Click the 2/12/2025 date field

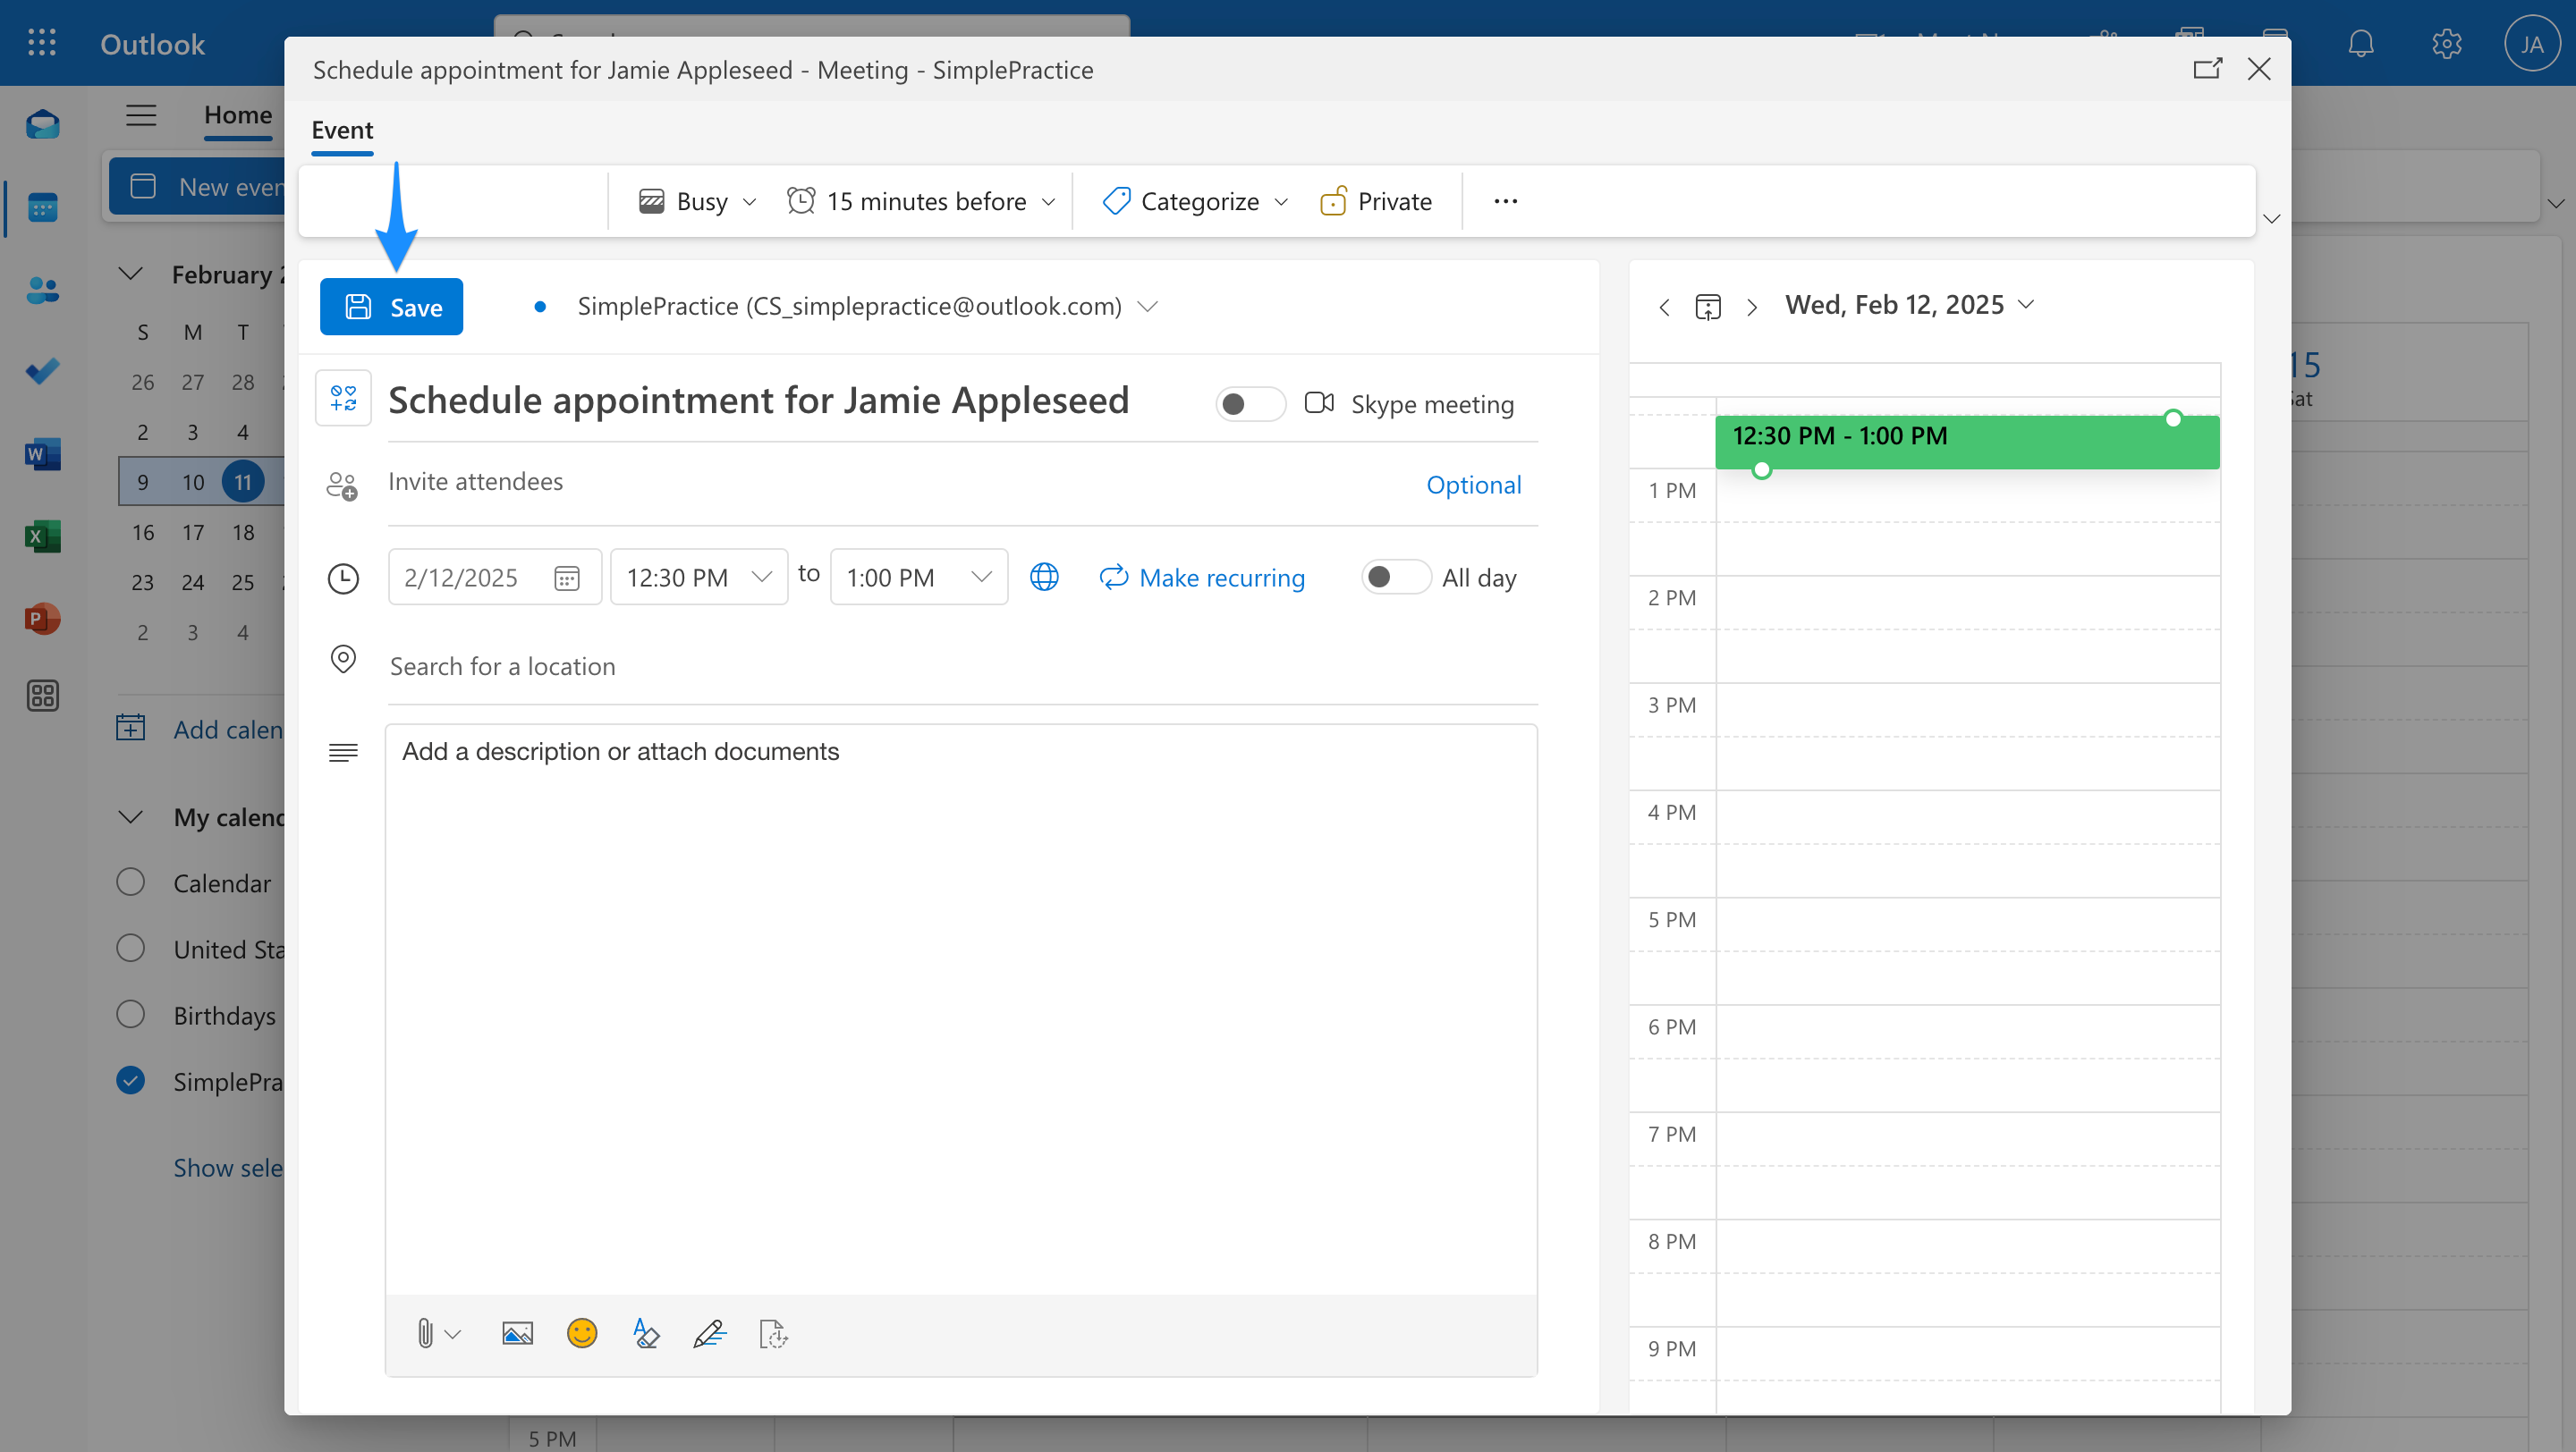(x=495, y=577)
